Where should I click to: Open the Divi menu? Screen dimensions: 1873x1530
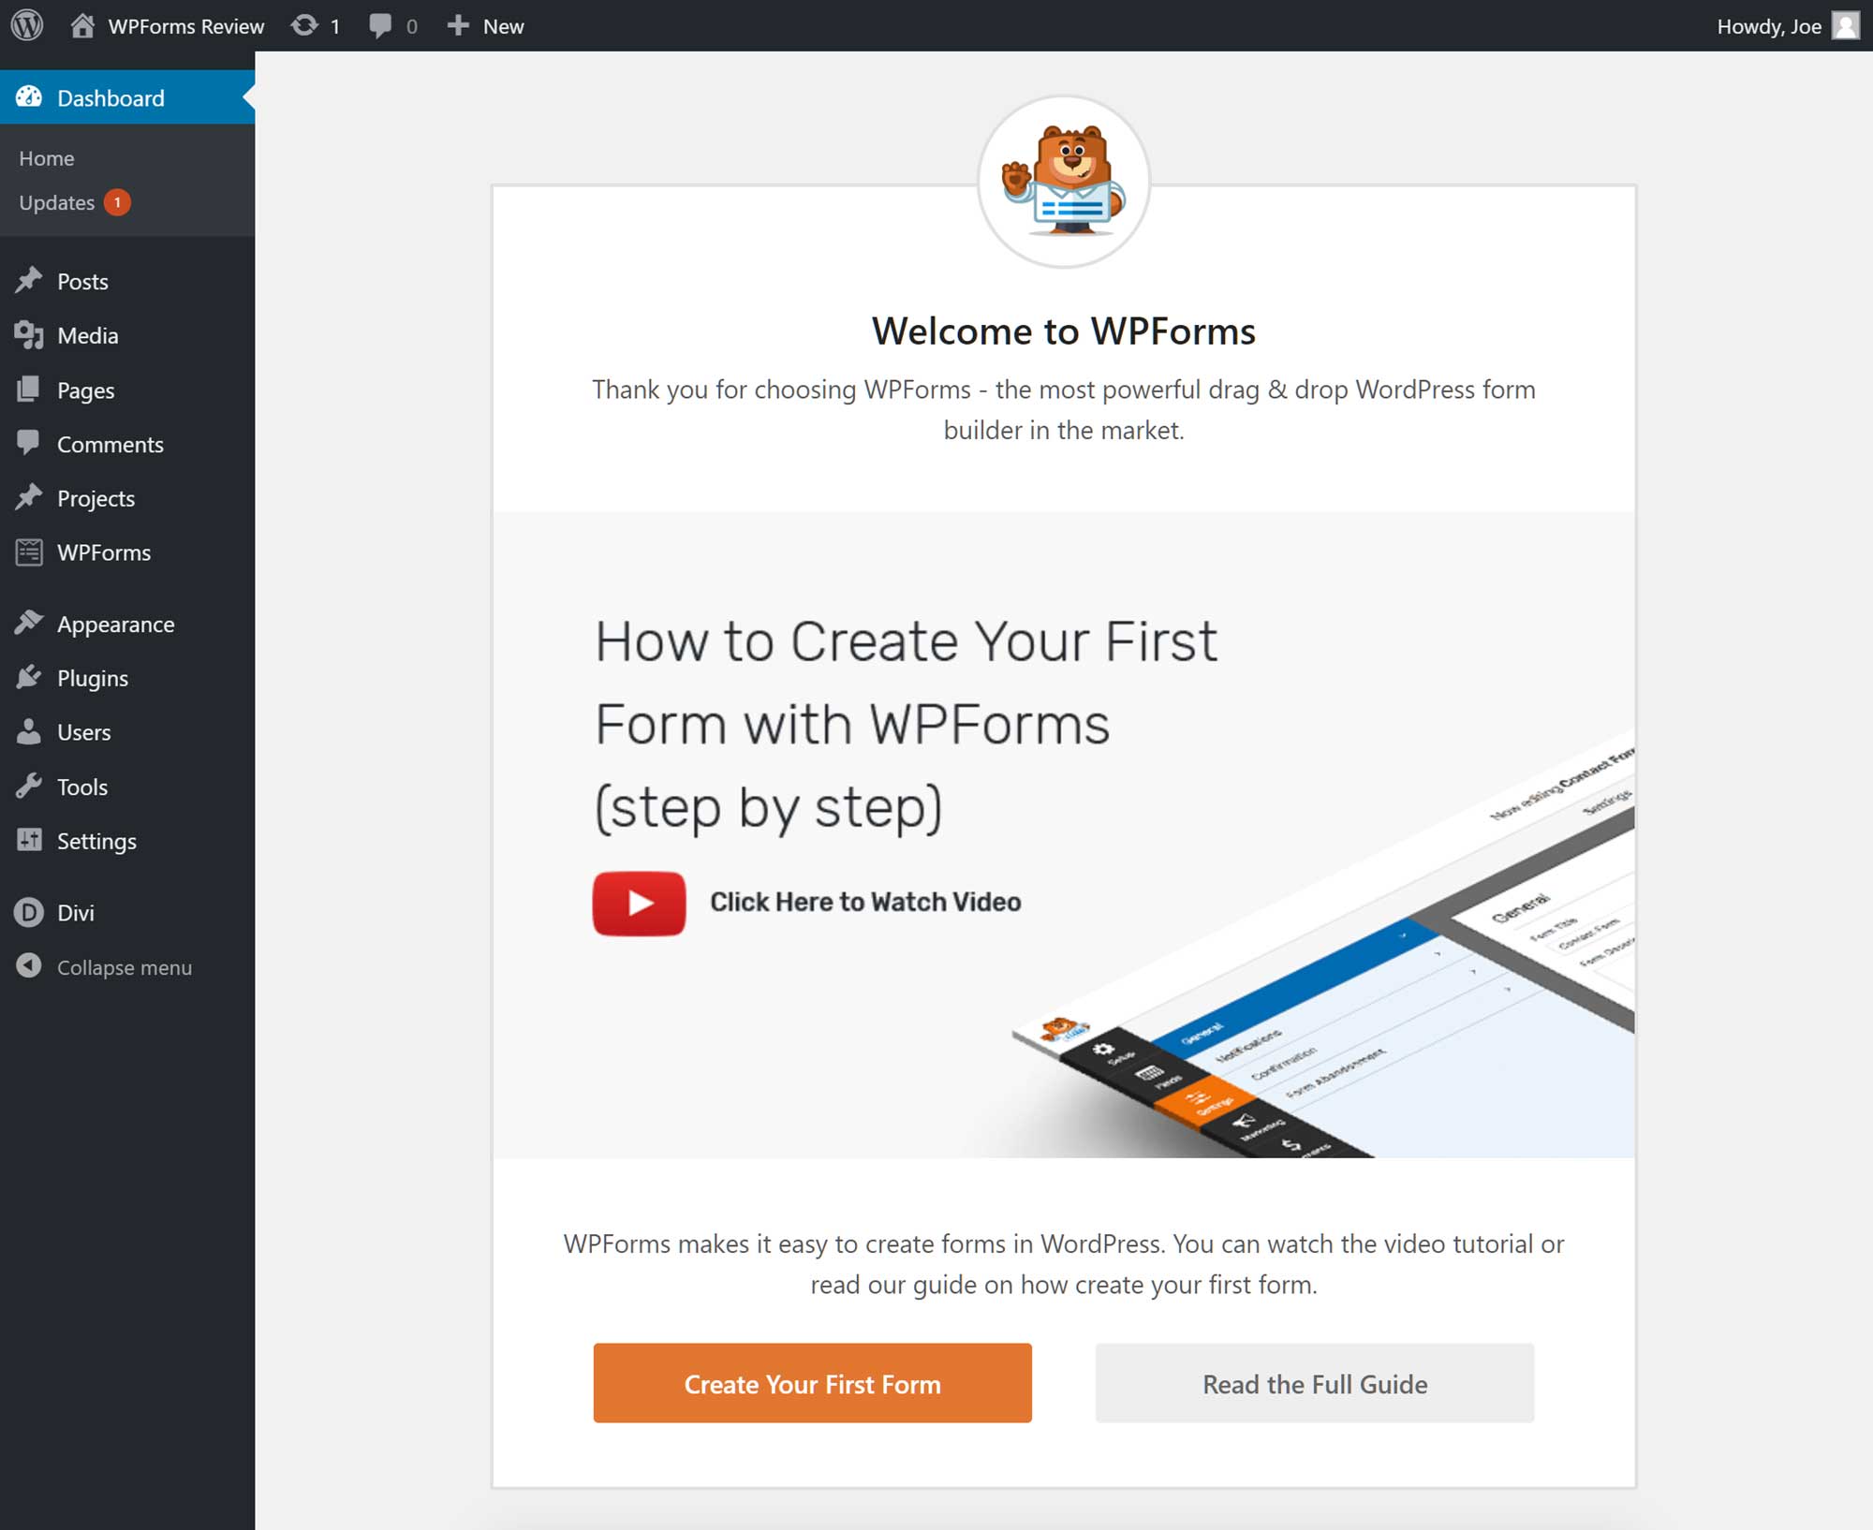point(127,912)
